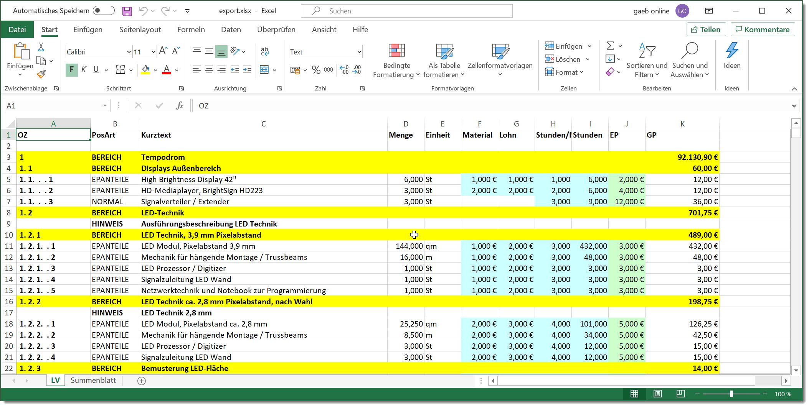Toggle italic formatting button K
This screenshot has height=407, width=809.
tap(84, 70)
